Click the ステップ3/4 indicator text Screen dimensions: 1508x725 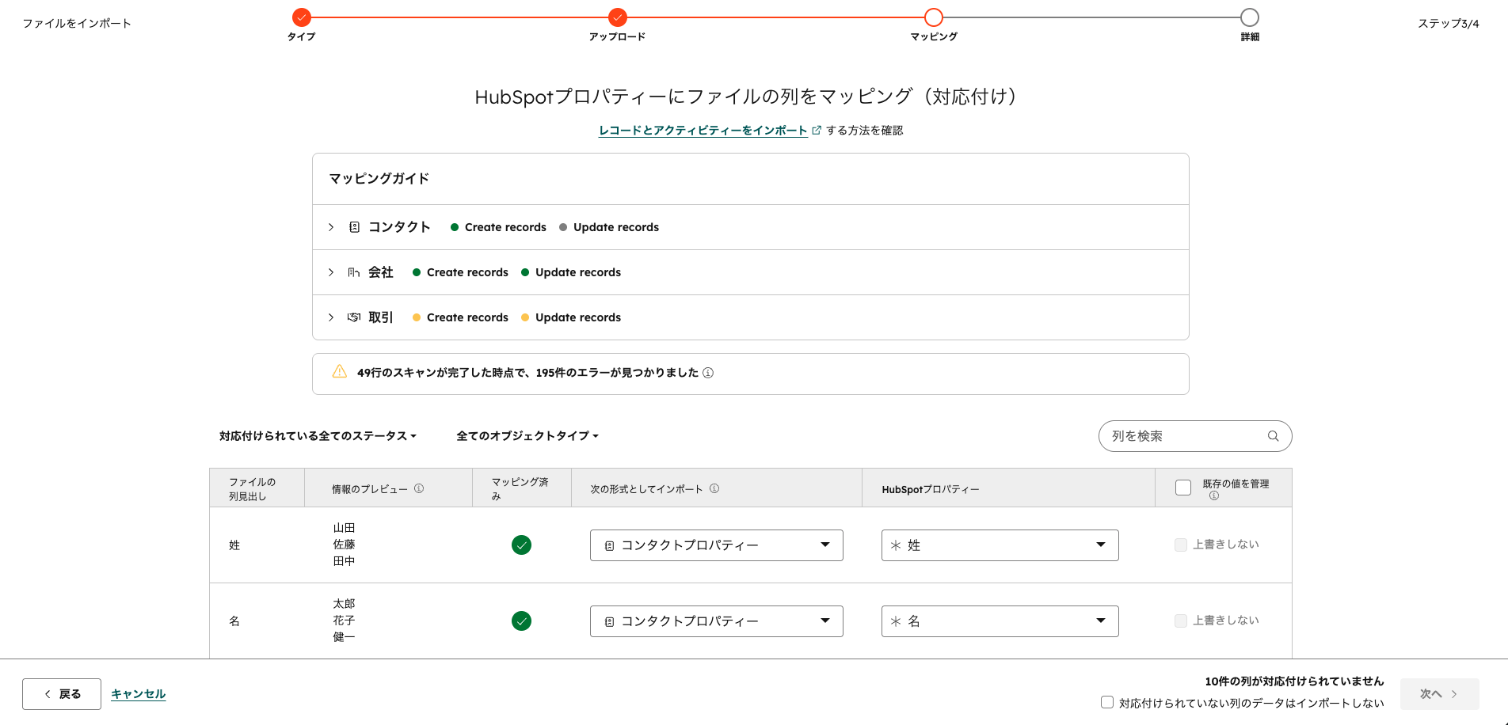pos(1449,24)
